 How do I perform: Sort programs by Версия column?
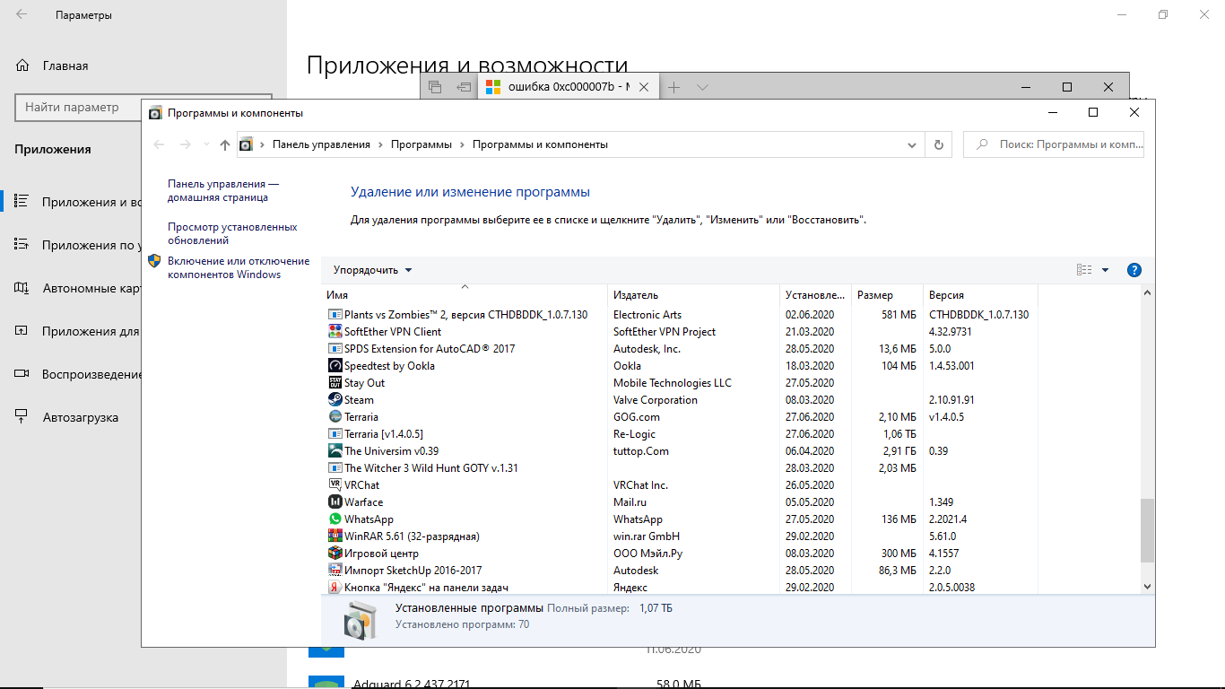coord(981,295)
